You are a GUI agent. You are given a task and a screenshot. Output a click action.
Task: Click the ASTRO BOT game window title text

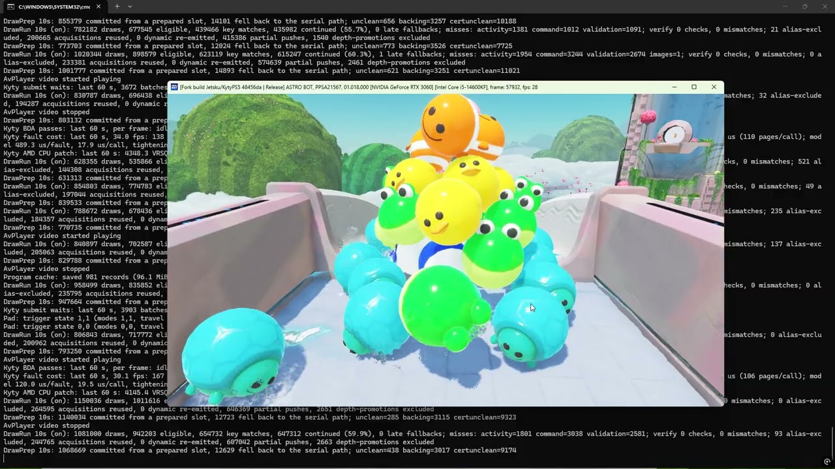[359, 87]
